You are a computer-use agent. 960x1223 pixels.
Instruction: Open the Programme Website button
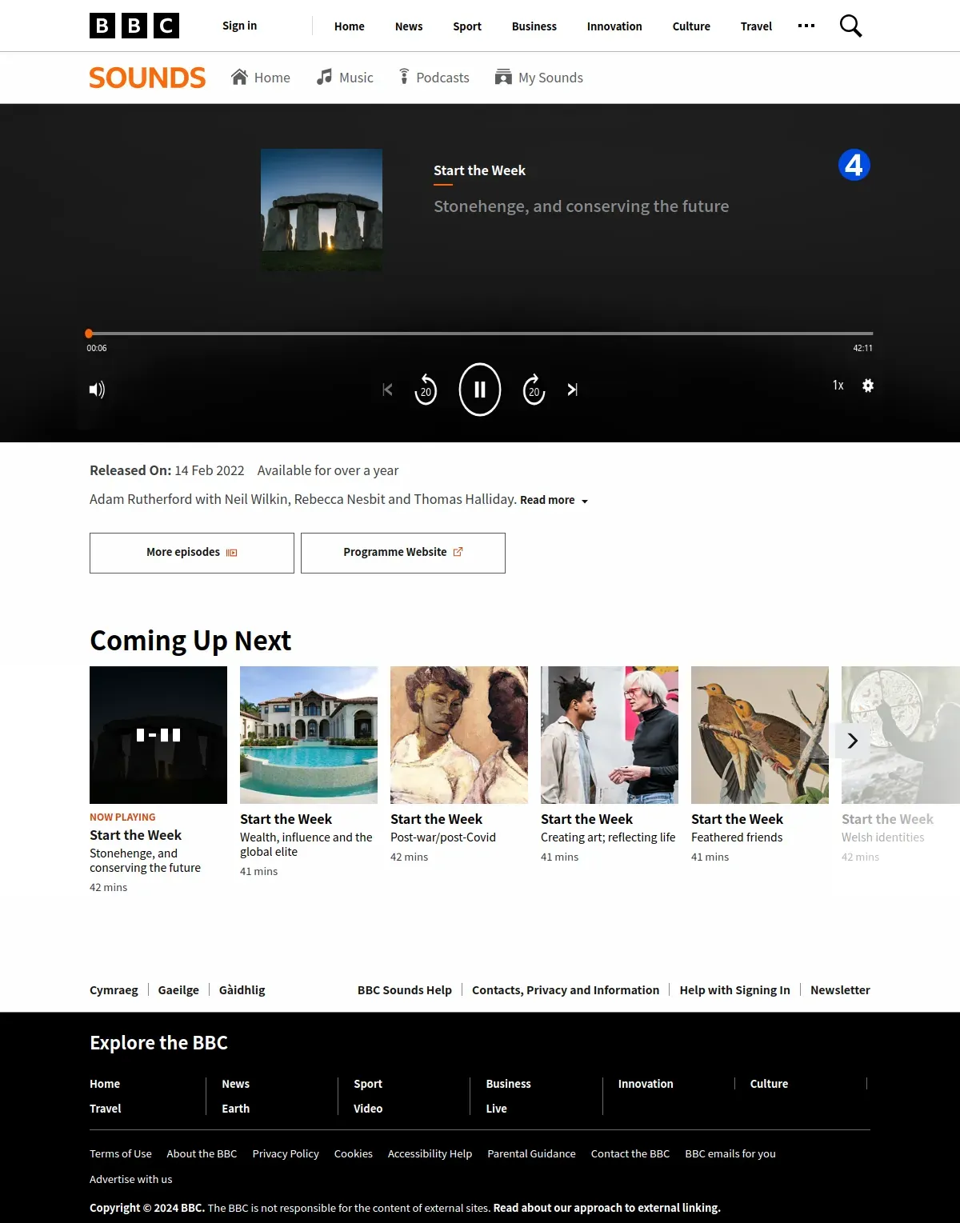pos(403,553)
